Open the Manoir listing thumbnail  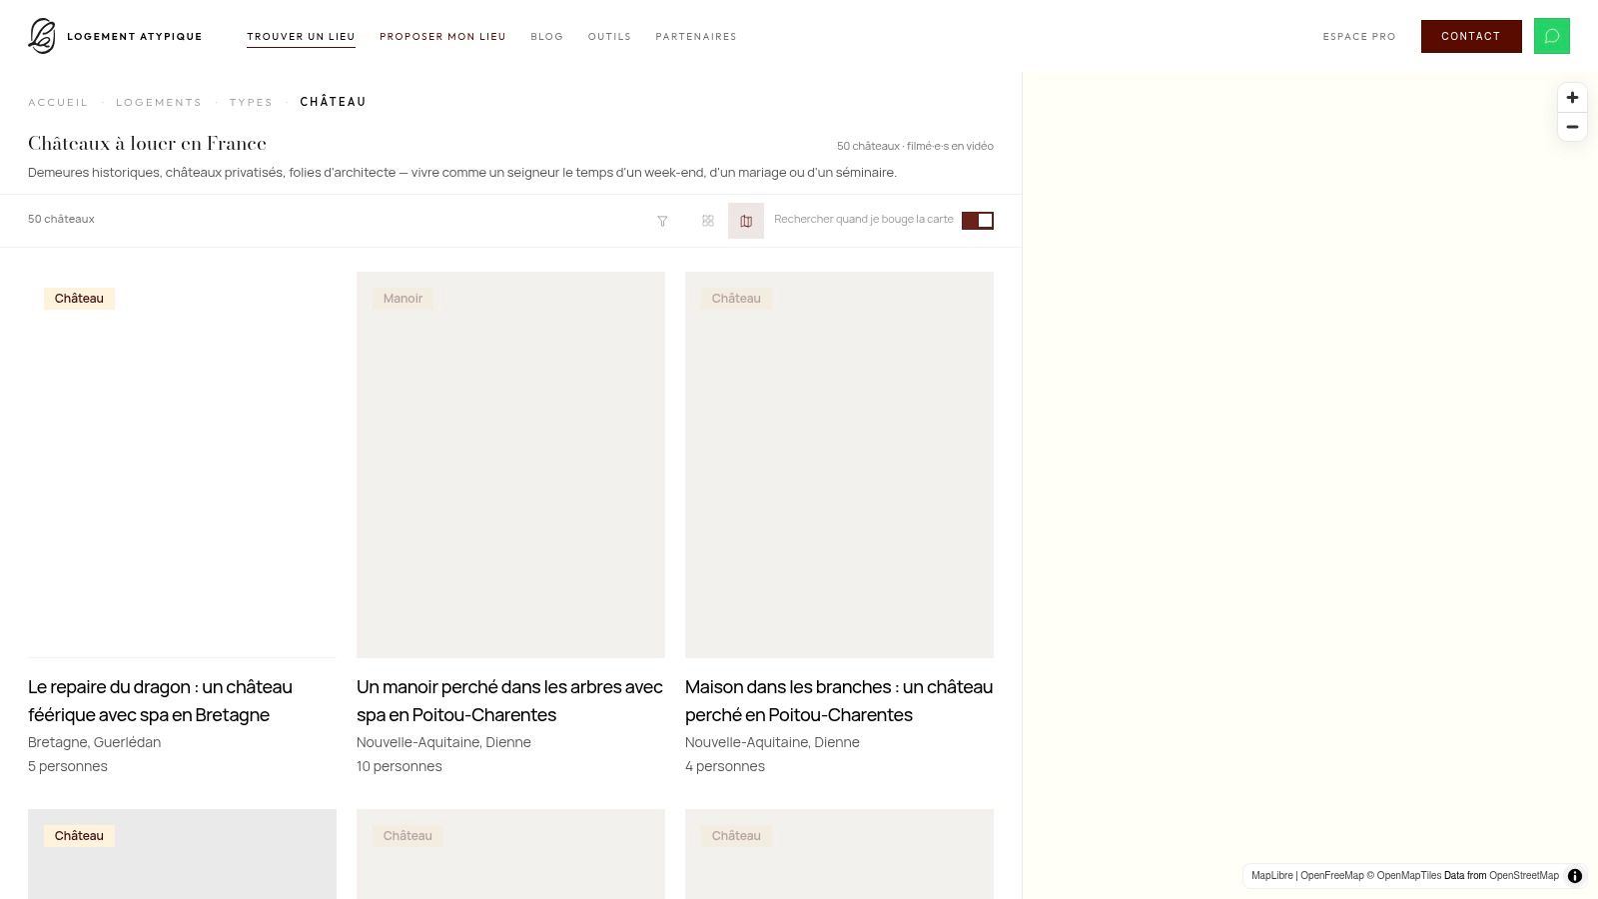[x=510, y=464]
